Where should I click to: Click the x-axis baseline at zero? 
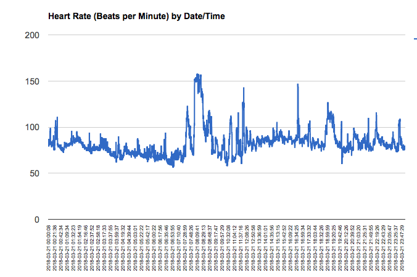(x=227, y=220)
